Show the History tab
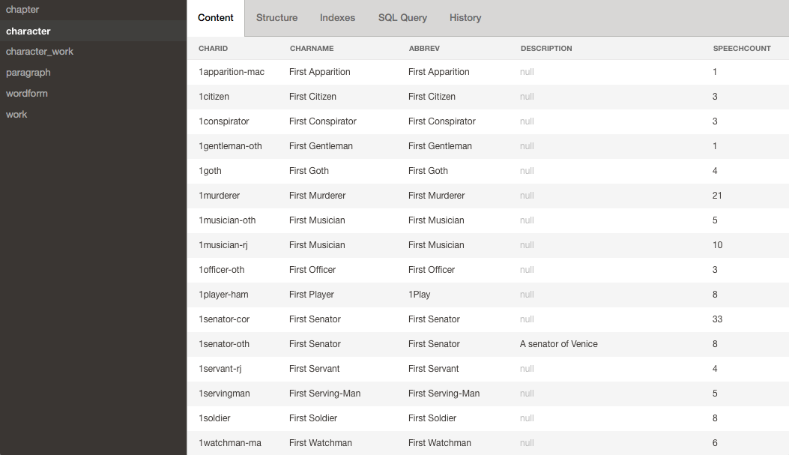The image size is (789, 455). pyautogui.click(x=465, y=18)
